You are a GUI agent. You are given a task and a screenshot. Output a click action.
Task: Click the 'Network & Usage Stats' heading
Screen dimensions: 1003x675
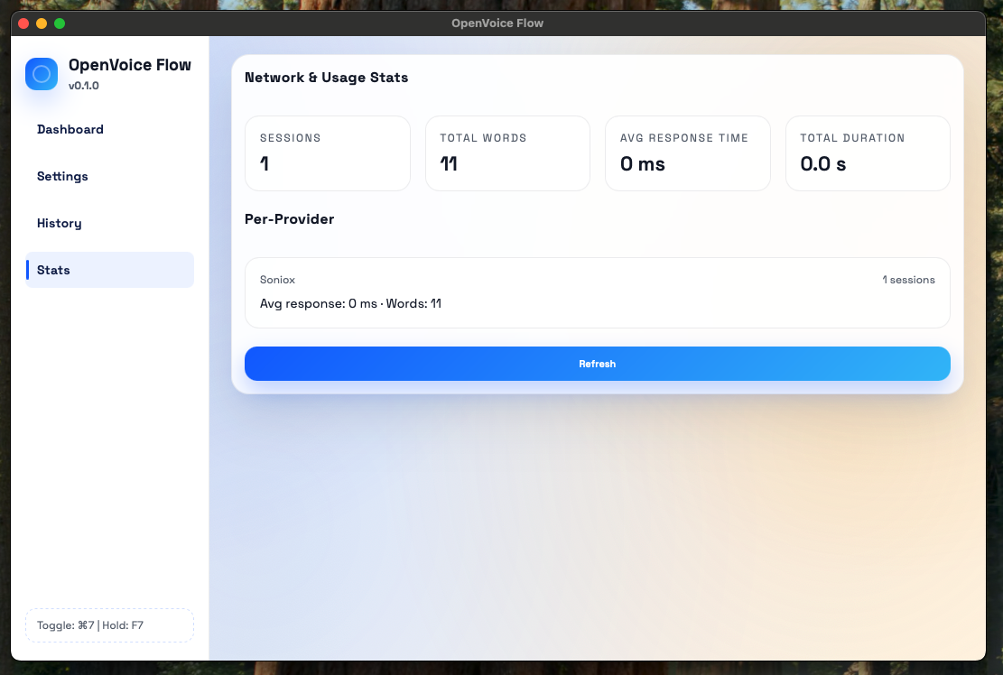tap(326, 78)
